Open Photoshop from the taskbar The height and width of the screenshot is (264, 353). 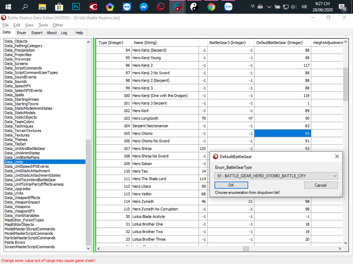click(76, 7)
